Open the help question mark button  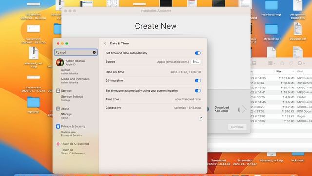[201, 118]
